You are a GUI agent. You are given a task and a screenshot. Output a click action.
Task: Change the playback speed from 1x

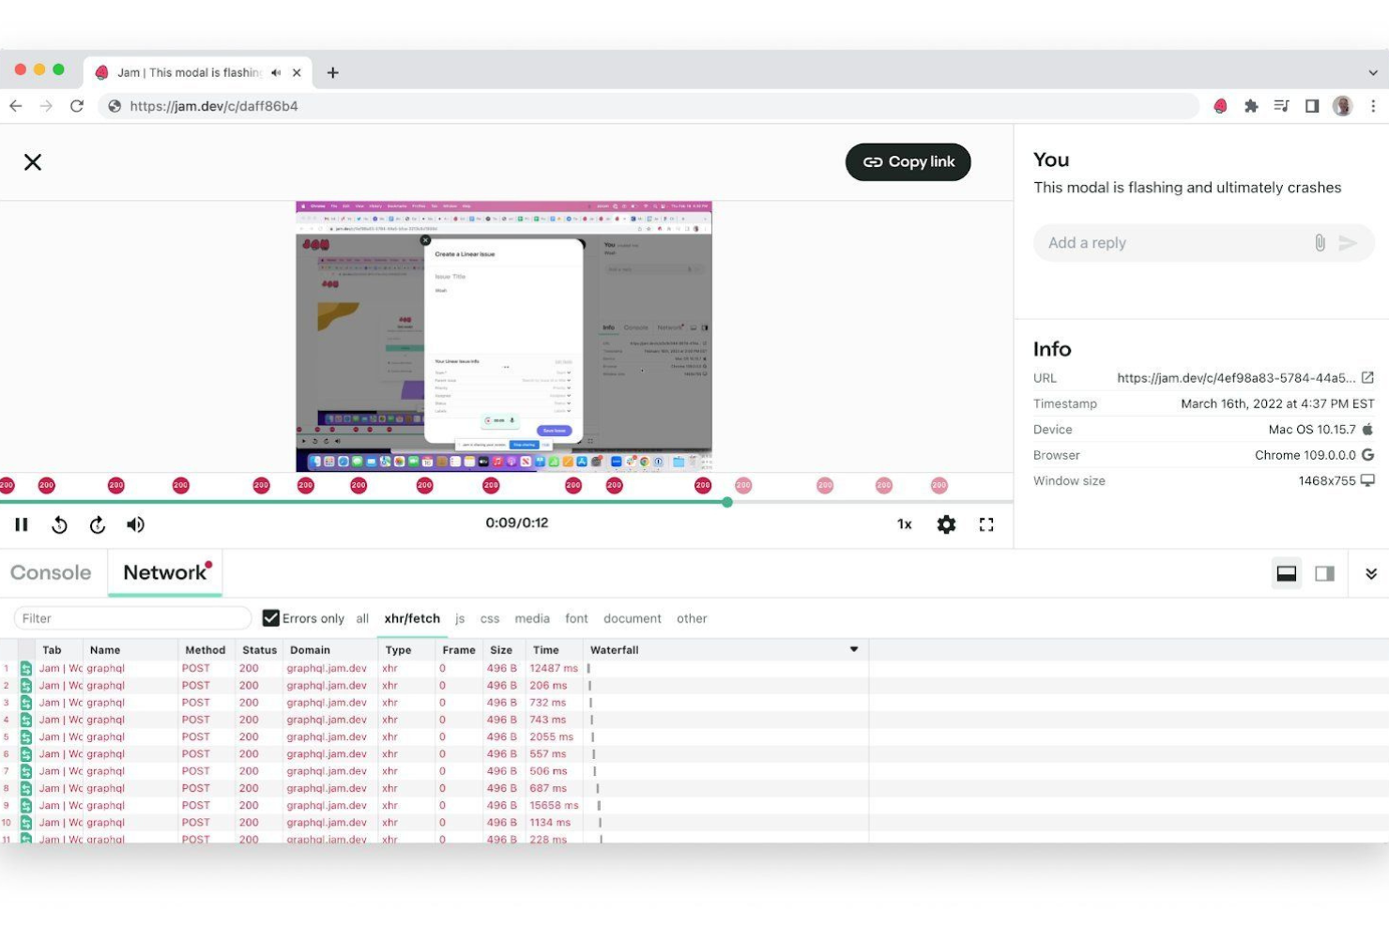click(903, 524)
